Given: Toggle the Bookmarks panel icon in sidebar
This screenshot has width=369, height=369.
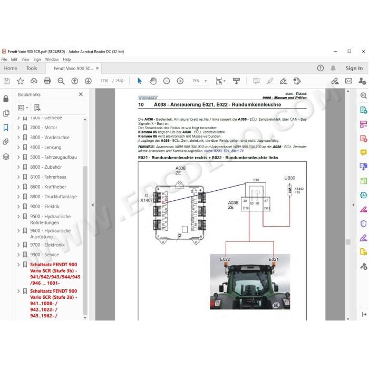Looking at the screenshot, I should (6, 128).
